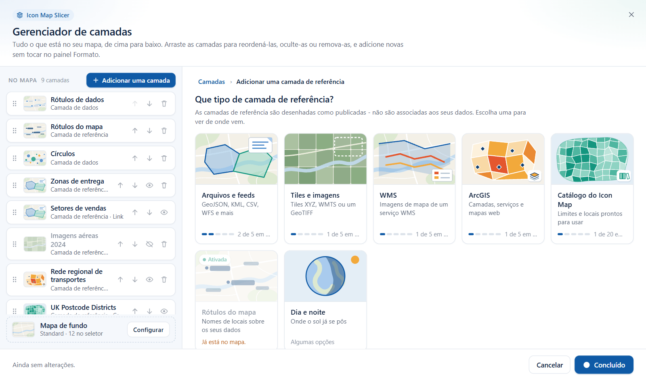Delete the Imagens aéreas 2024 layer
The image size is (646, 380).
coord(164,244)
